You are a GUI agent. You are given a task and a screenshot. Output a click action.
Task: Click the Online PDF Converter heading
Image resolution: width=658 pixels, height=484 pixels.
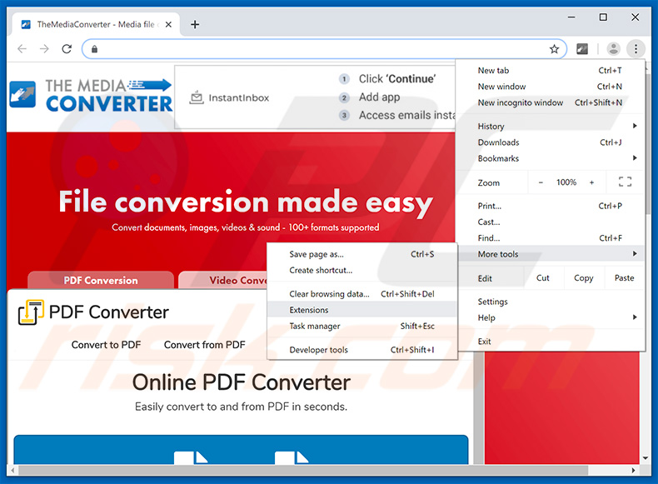[242, 382]
